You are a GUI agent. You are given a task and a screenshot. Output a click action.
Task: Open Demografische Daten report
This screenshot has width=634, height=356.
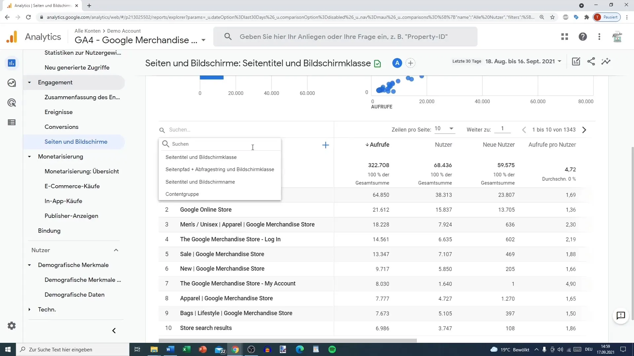[74, 295]
